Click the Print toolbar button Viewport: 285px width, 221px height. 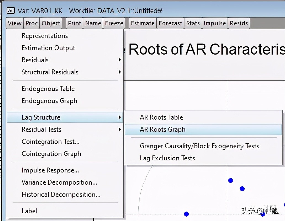coord(75,23)
